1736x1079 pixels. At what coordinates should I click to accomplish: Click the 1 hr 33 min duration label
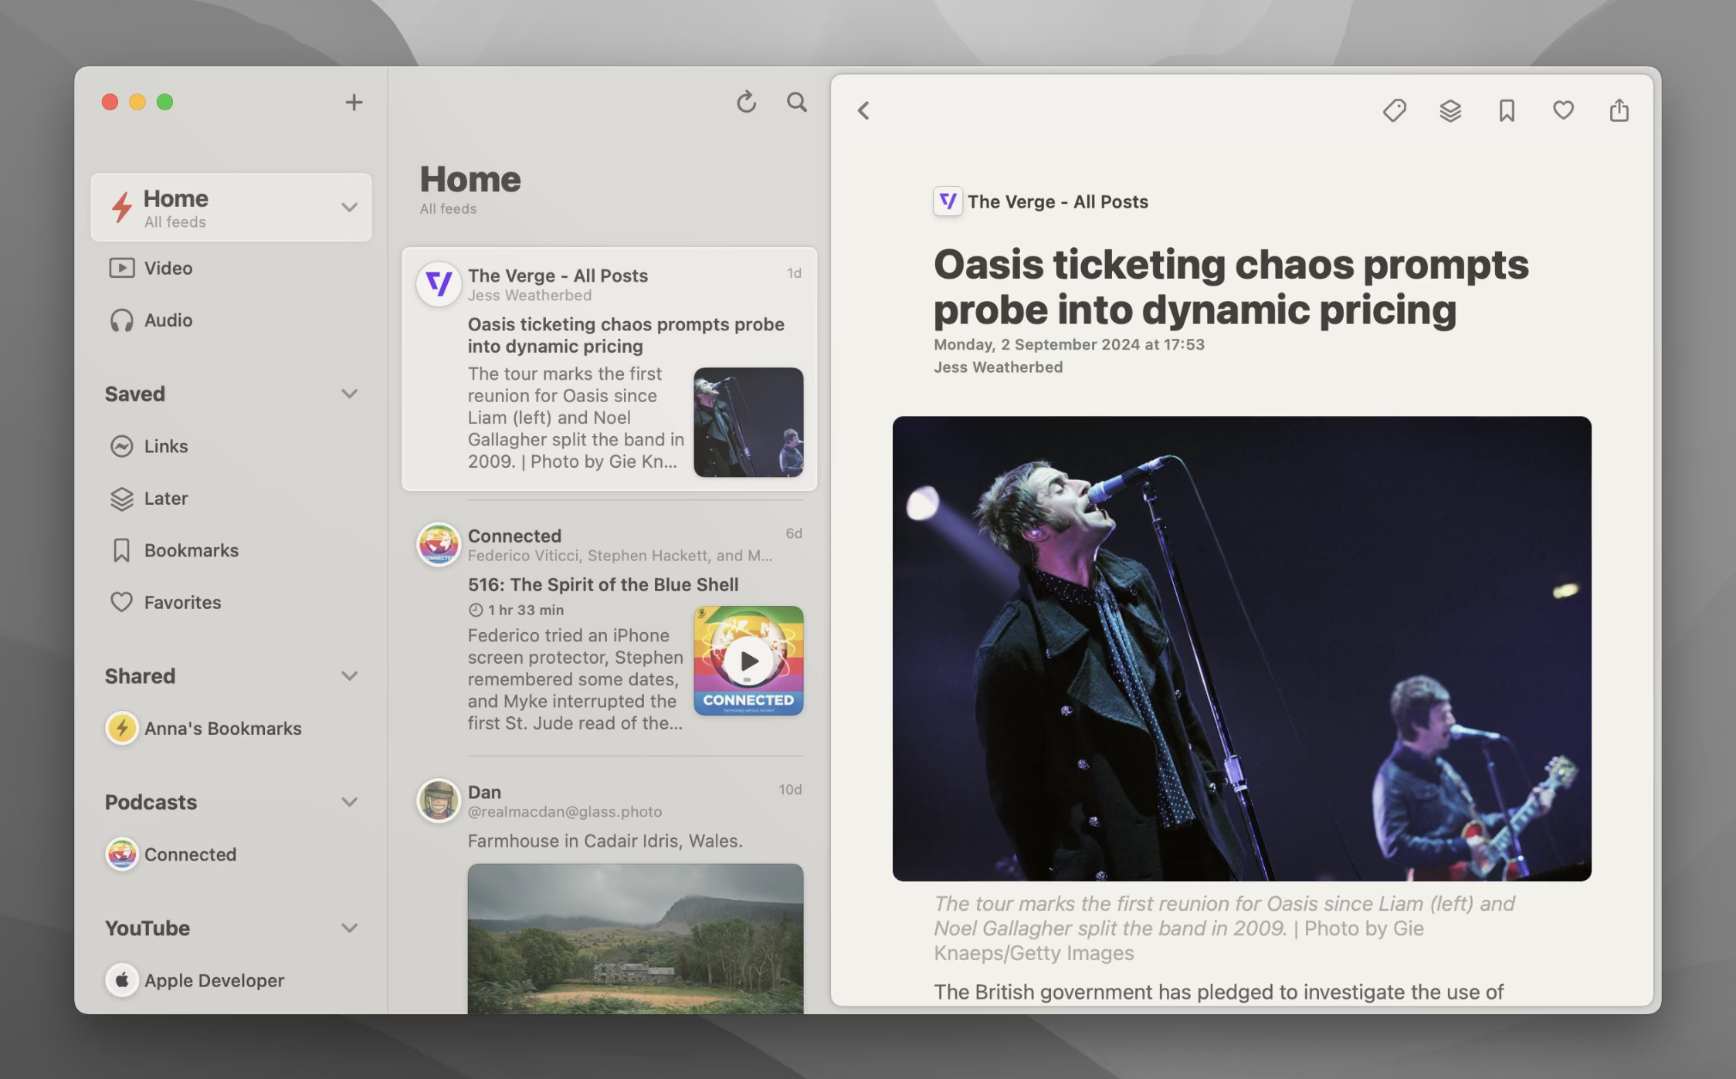(x=516, y=610)
